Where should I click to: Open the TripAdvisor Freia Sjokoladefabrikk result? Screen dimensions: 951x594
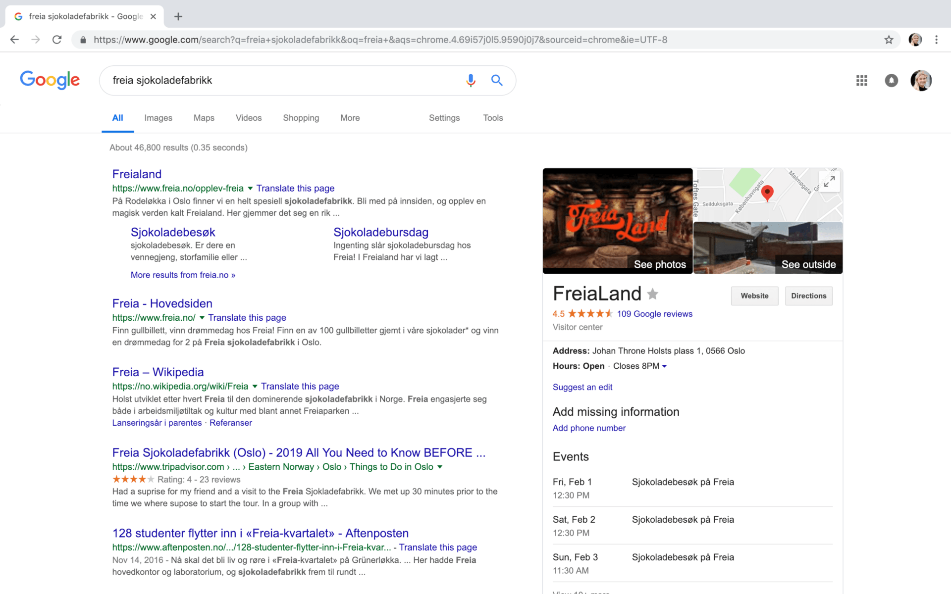click(x=299, y=453)
